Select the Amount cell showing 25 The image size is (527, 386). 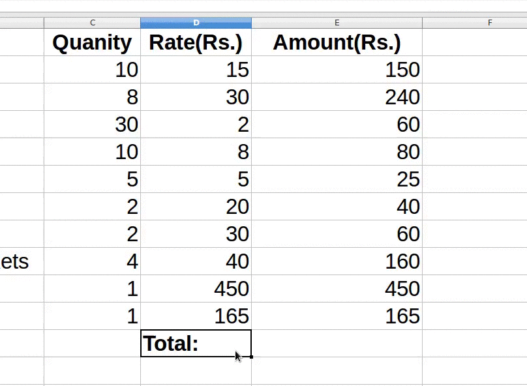point(337,179)
